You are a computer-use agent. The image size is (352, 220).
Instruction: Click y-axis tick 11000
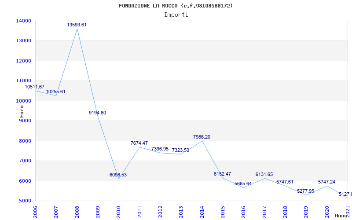(x=23, y=81)
